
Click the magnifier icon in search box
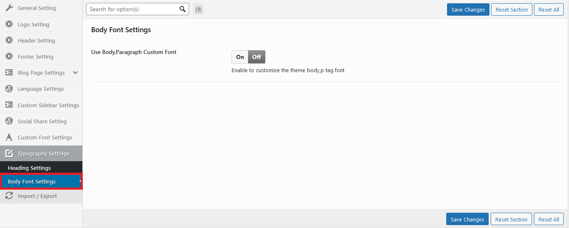[x=183, y=9]
